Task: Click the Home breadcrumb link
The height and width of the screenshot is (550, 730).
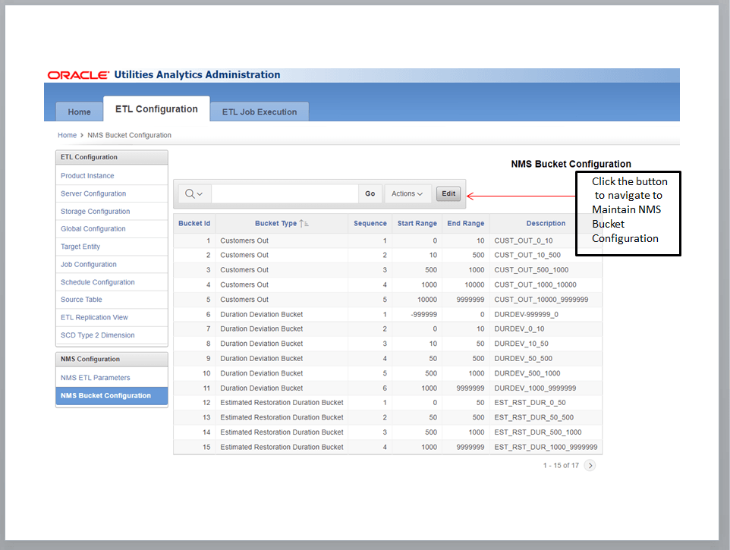Action: tap(67, 134)
